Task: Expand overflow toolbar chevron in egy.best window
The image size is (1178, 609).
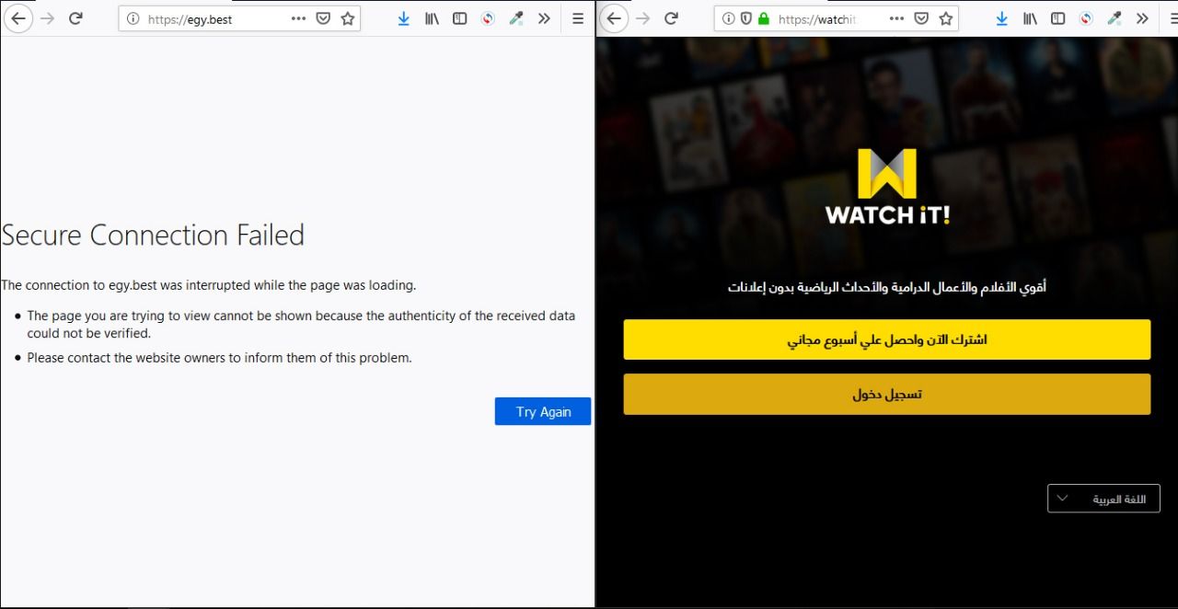Action: click(544, 18)
